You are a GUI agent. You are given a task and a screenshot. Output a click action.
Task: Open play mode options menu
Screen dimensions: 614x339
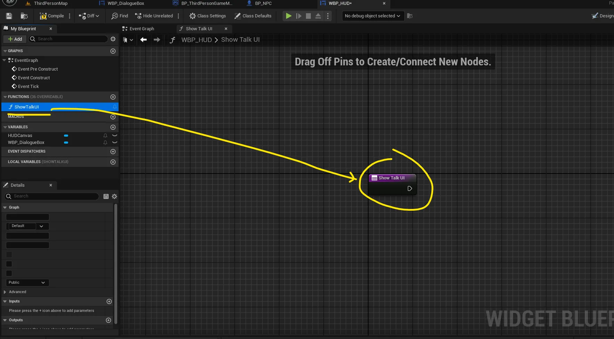[328, 16]
